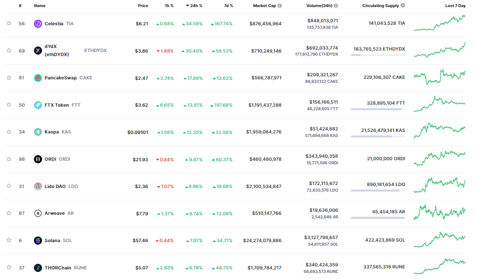Click the Volume(24h) info icon
The height and width of the screenshot is (279, 477).
coord(336,6)
